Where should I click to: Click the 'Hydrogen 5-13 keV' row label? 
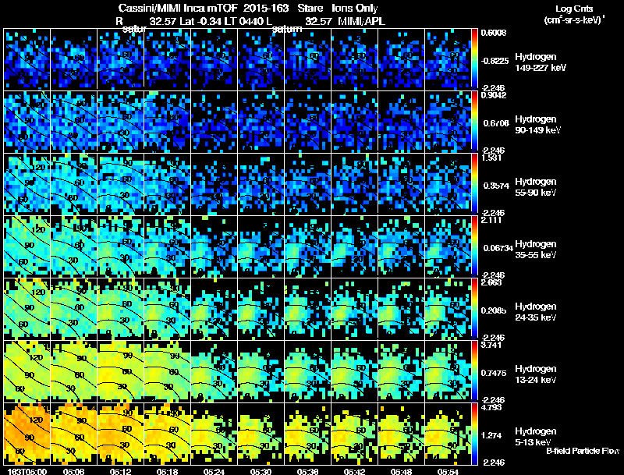tap(536, 437)
